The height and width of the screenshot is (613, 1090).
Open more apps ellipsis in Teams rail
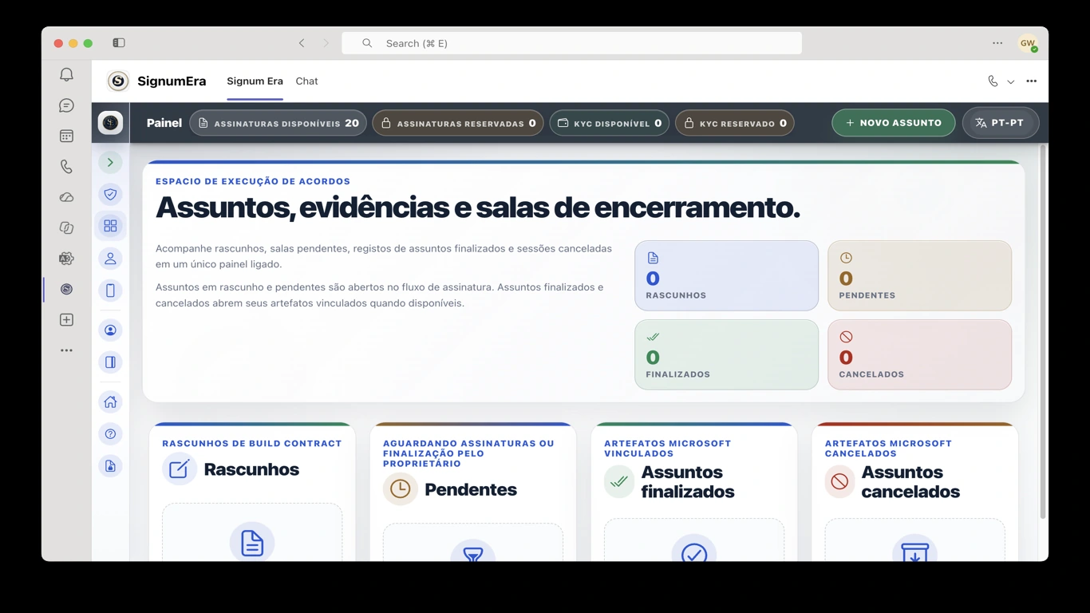coord(66,350)
